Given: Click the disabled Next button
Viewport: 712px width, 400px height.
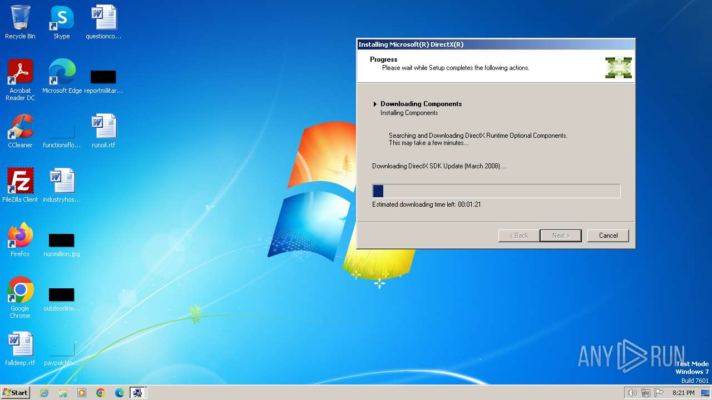Looking at the screenshot, I should (561, 236).
